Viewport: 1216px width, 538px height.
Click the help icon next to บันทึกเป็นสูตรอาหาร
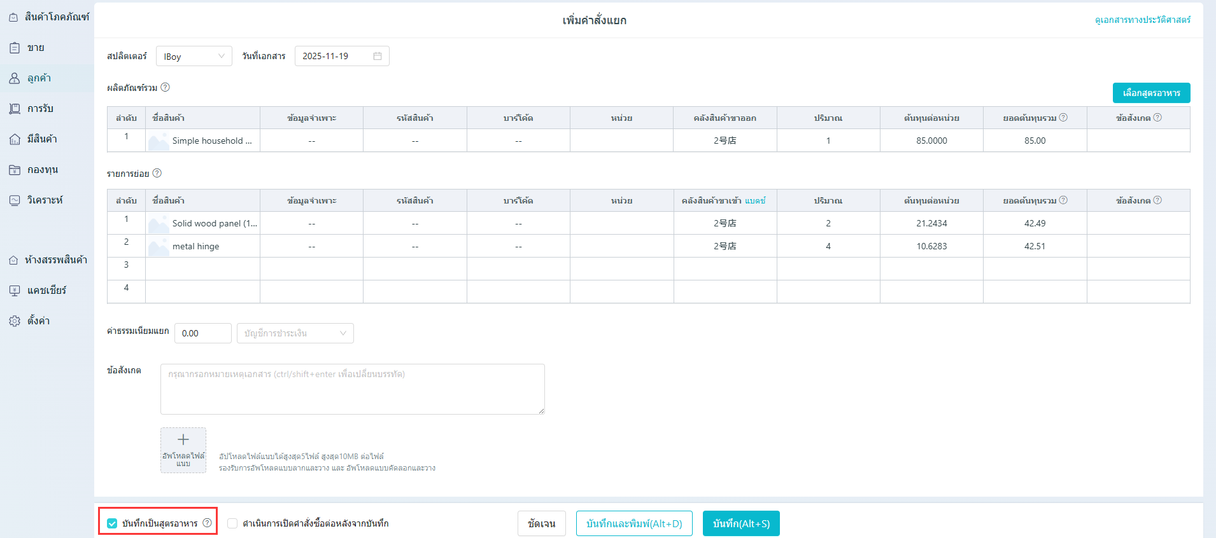click(207, 523)
